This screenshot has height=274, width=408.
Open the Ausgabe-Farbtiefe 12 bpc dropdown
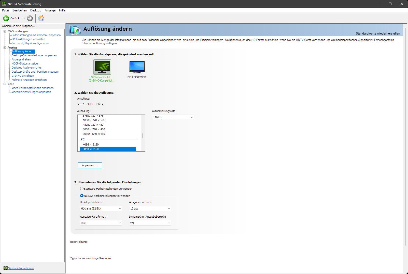(150, 208)
